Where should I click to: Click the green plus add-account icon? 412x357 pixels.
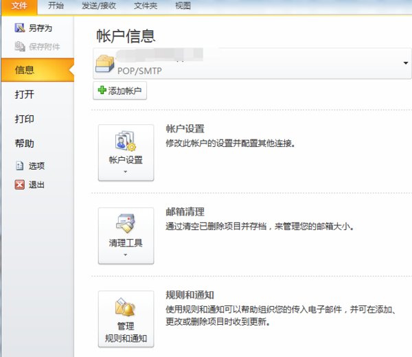102,90
